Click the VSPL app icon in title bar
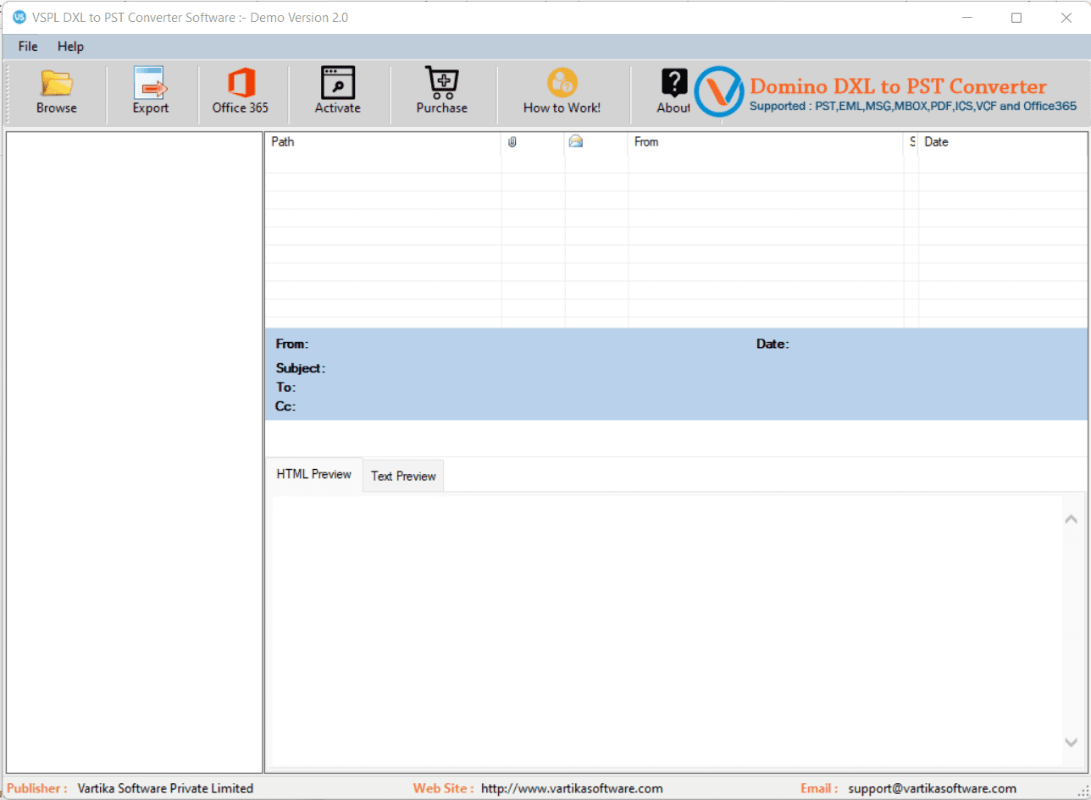Screen dimensions: 1091x800 pyautogui.click(x=19, y=18)
